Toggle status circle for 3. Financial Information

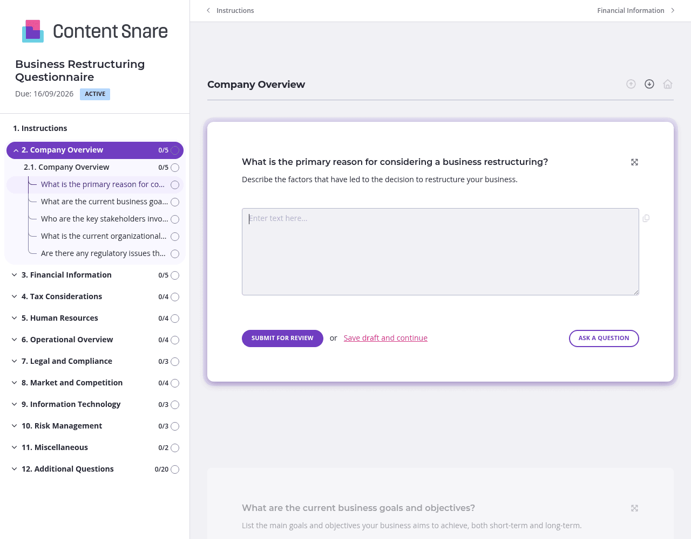coord(175,275)
